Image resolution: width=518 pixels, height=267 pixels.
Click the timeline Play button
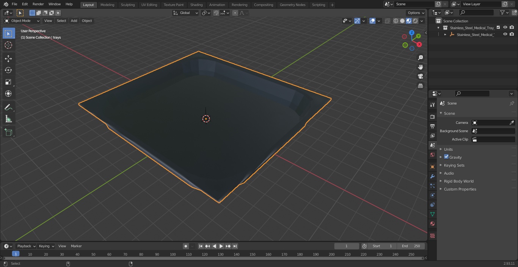point(221,246)
